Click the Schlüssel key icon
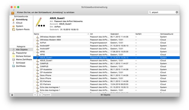 13,63
